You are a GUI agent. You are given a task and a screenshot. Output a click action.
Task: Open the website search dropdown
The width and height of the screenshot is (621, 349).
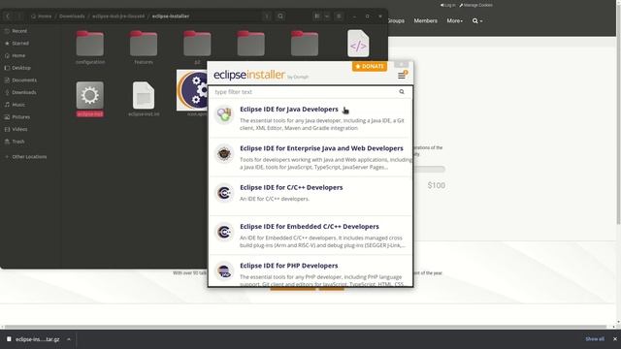477,20
